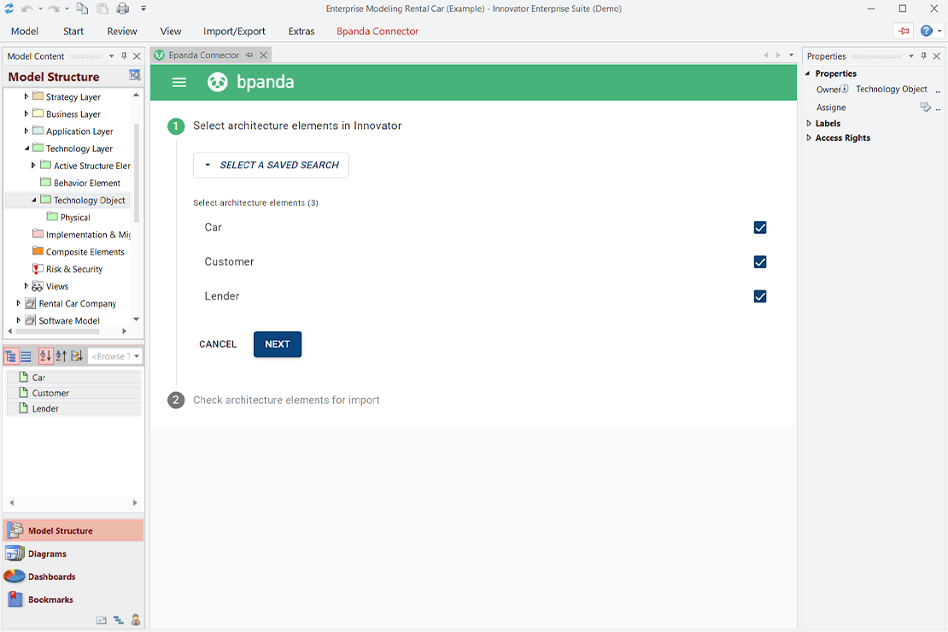Uncheck the Customer architecture element checkbox
948x632 pixels.
tap(760, 262)
